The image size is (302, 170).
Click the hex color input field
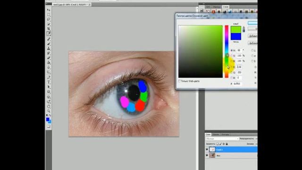238,84
